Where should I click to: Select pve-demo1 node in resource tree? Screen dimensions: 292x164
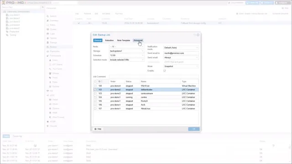(x=15, y=15)
